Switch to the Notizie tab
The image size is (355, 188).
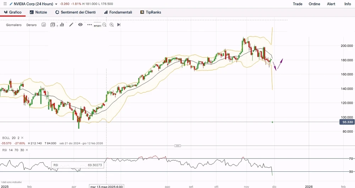pyautogui.click(x=38, y=12)
